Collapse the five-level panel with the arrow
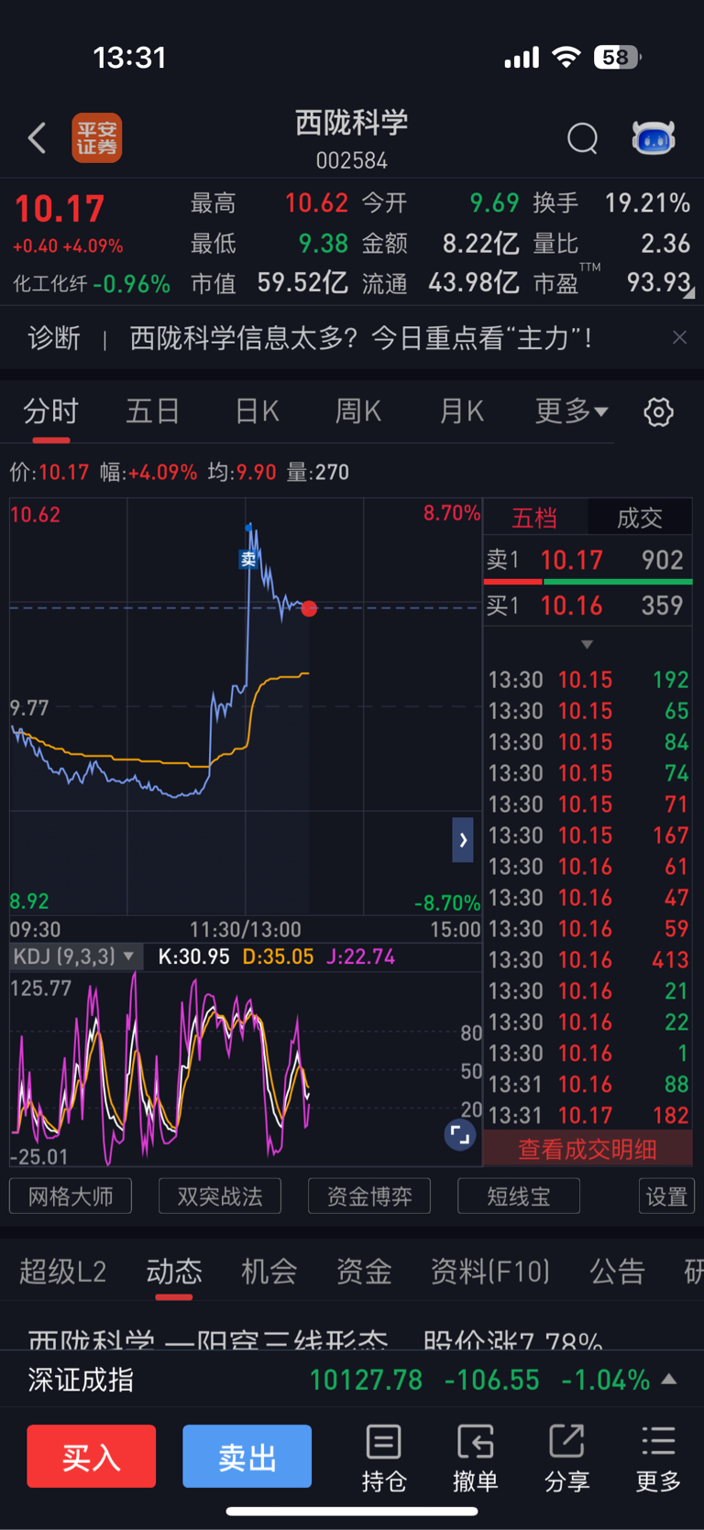704x1530 pixels. (463, 839)
